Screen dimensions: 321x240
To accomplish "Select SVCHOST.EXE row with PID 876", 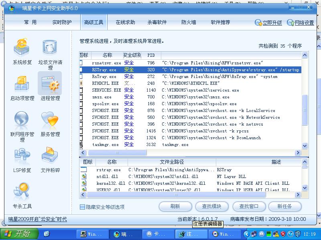I will pyautogui.click(x=190, y=110).
